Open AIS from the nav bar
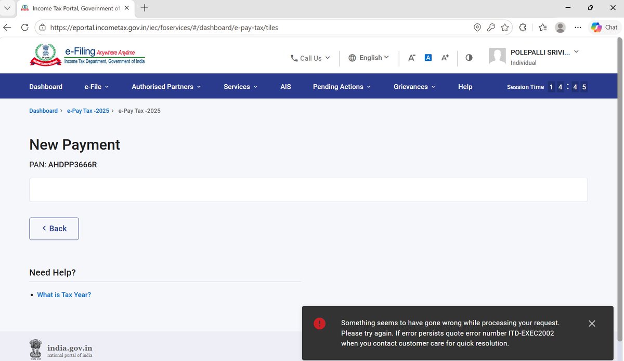The width and height of the screenshot is (624, 361). (x=285, y=87)
